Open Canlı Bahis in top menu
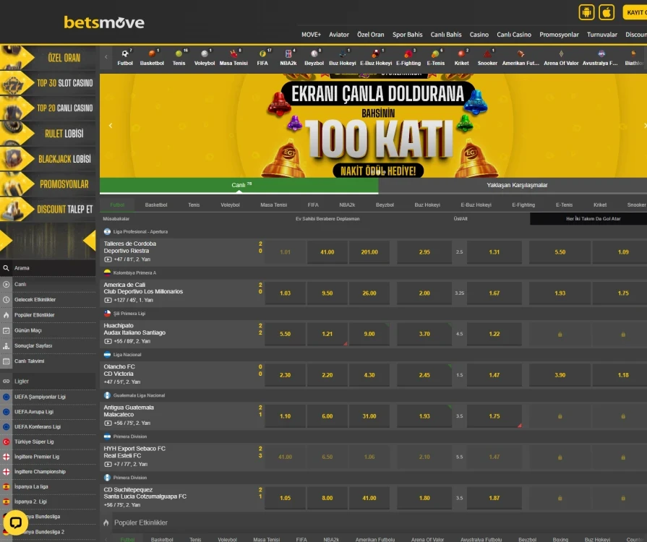Image resolution: width=647 pixels, height=542 pixels. point(446,35)
